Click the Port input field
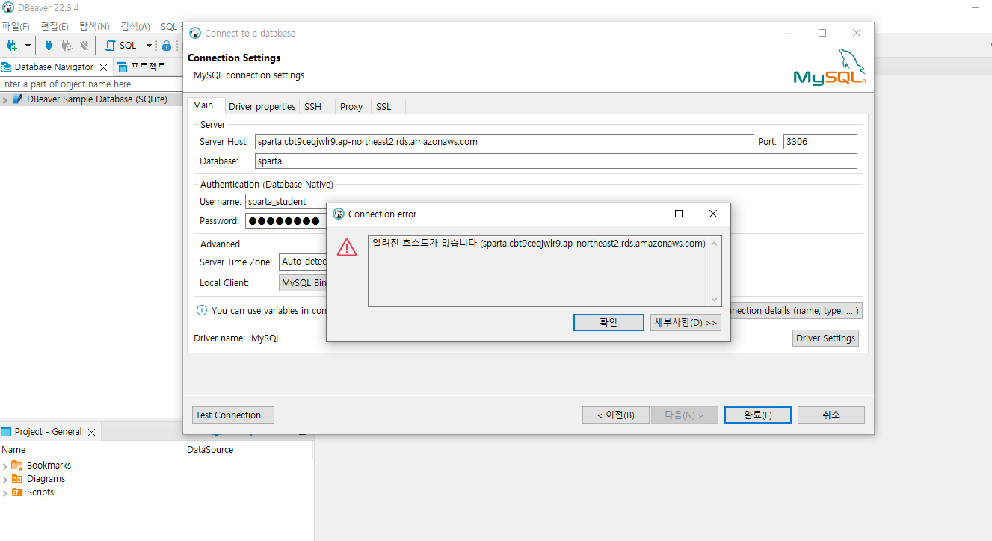 820,141
